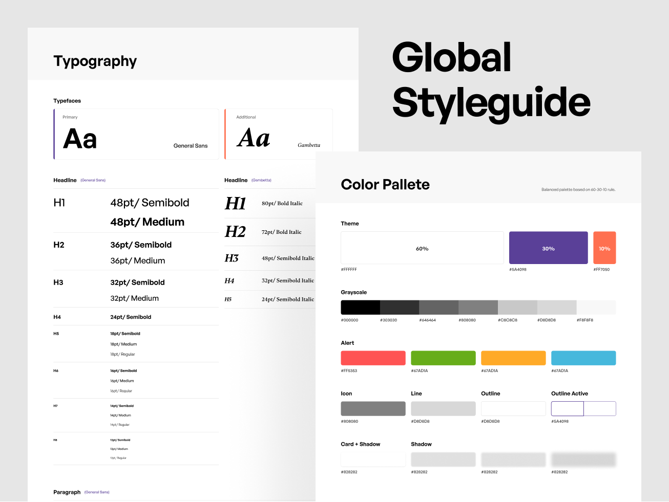Image resolution: width=669 pixels, height=502 pixels.
Task: Select the purple 30% theme swatch
Action: (548, 248)
